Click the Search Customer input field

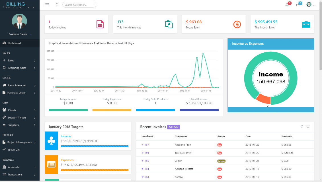(x=79, y=5)
